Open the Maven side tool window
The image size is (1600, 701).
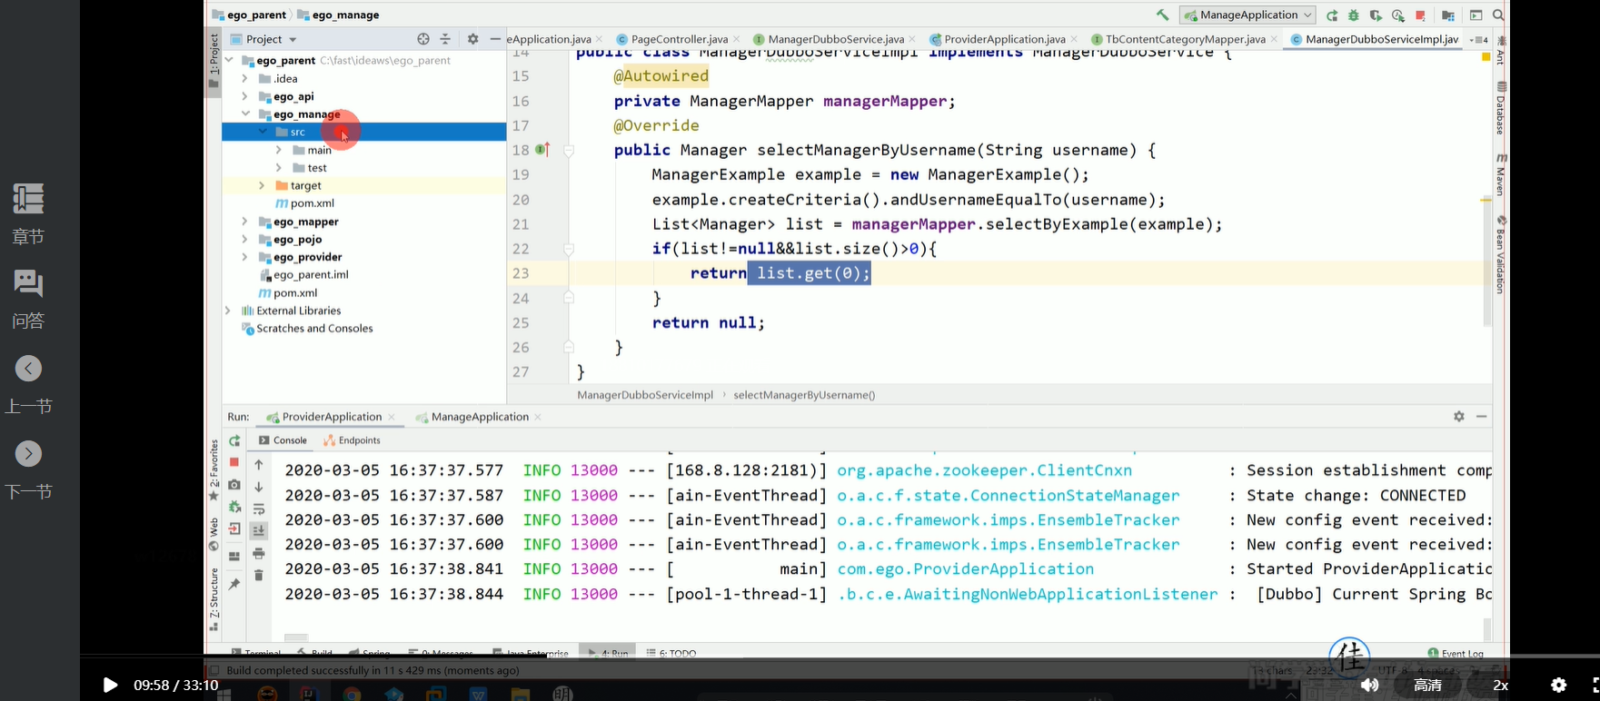[1501, 174]
